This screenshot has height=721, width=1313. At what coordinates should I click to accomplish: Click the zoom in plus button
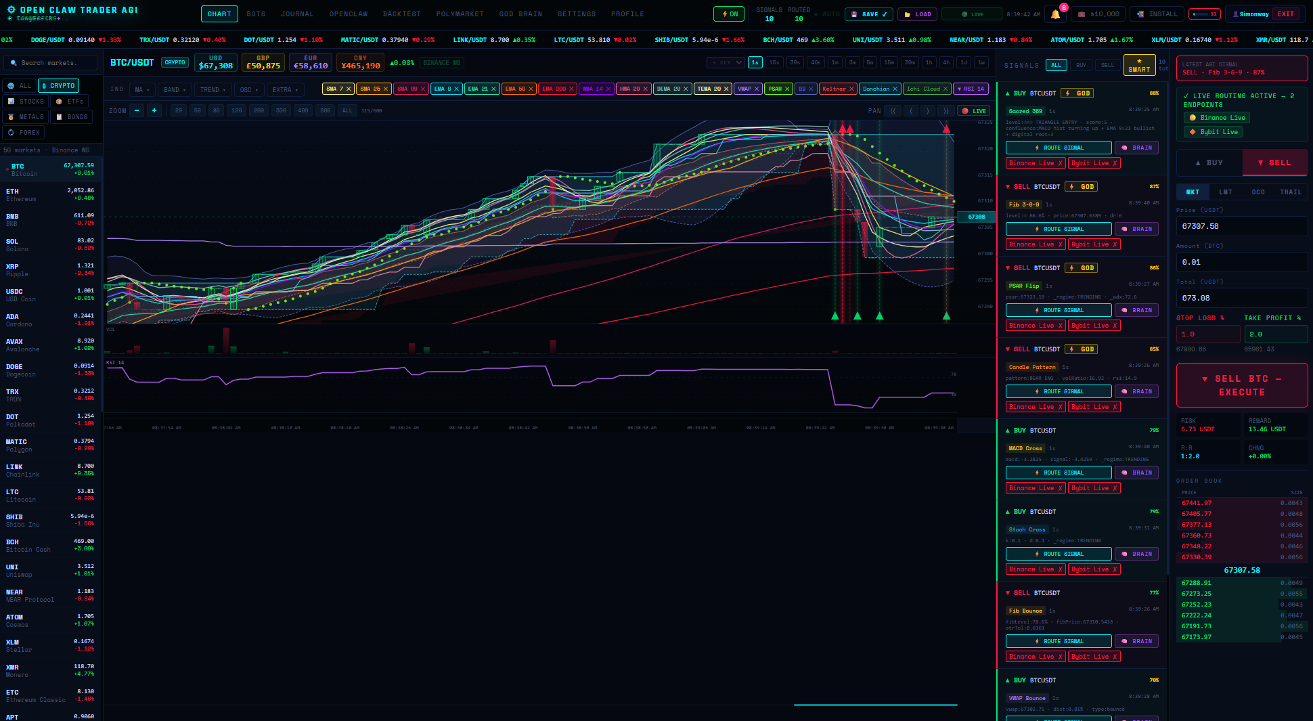pos(154,110)
